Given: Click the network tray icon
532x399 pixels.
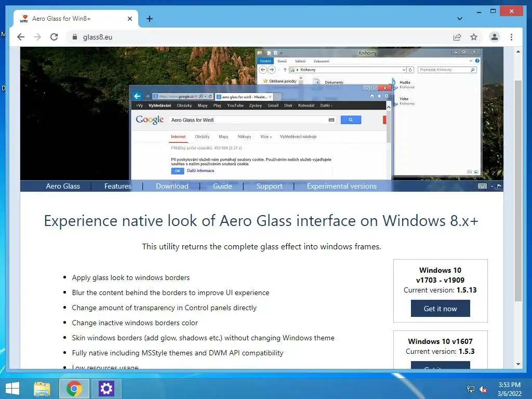Looking at the screenshot, I should click(471, 389).
